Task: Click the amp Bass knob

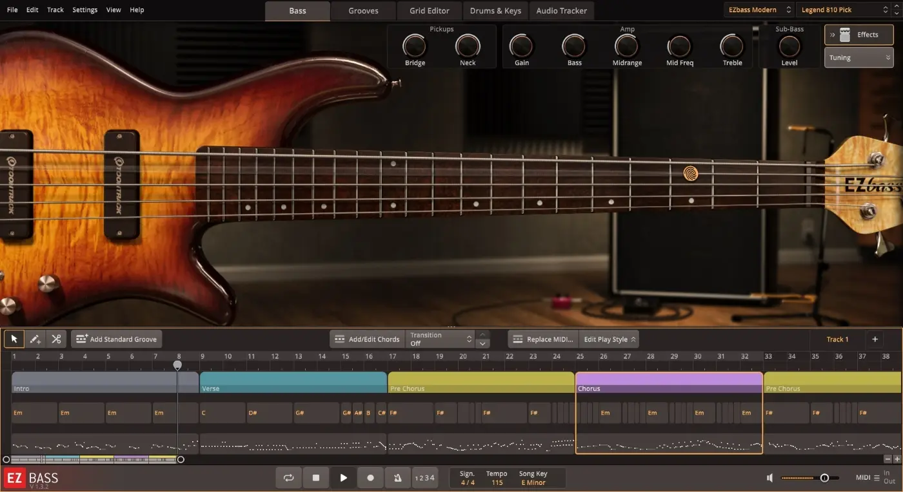Action: 574,46
